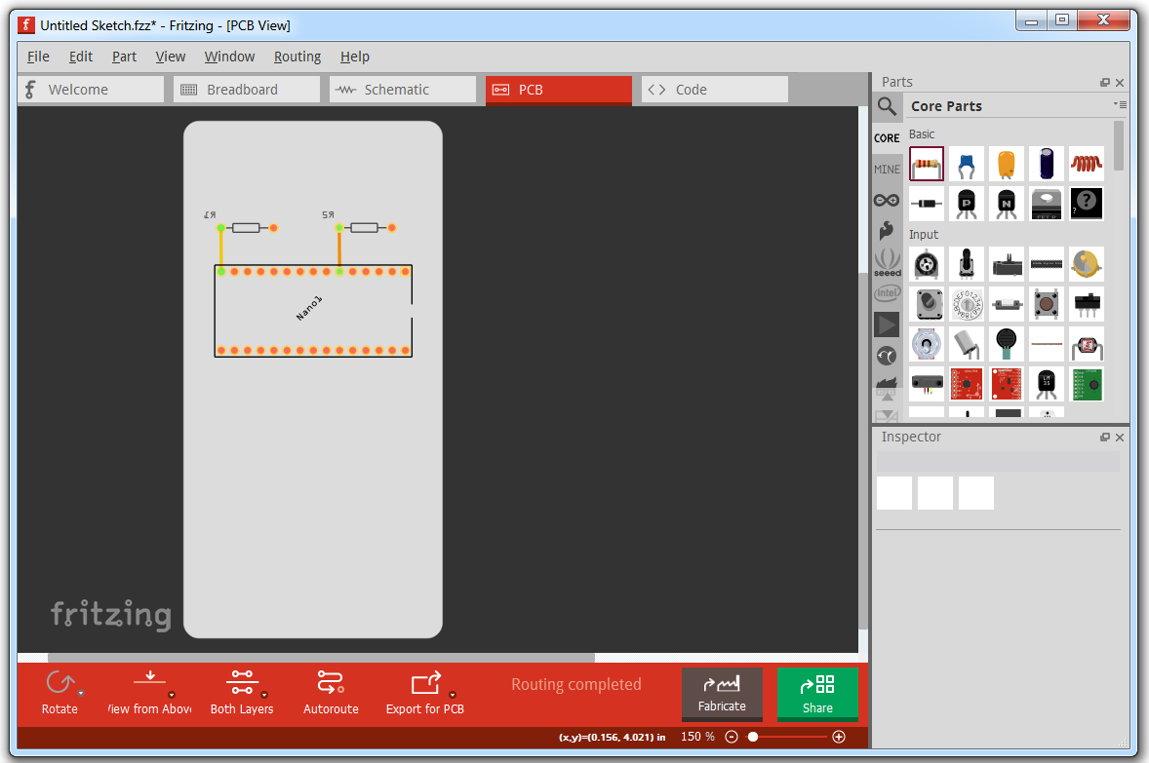
Task: Open the Core Parts bin options menu
Action: pos(1120,105)
